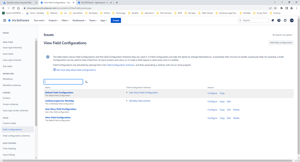Click Add field configuration button
This screenshot has width=300, height=162.
tap(281, 43)
